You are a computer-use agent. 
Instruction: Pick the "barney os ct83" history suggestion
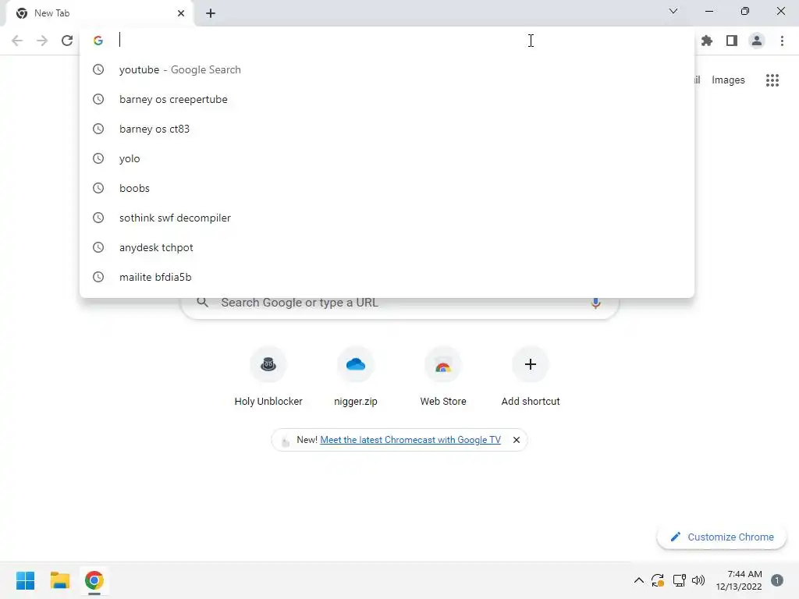[387, 129]
